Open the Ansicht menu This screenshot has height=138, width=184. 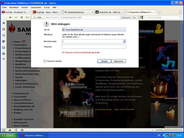pyautogui.click(x=25, y=7)
